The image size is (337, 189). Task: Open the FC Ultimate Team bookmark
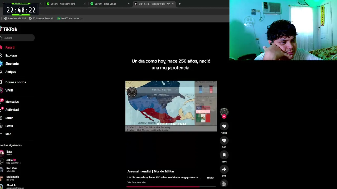click(x=41, y=18)
